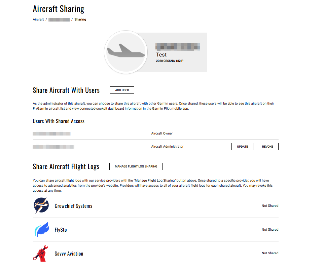
Task: Click the FlySto blue feather logo
Action: tap(42, 229)
